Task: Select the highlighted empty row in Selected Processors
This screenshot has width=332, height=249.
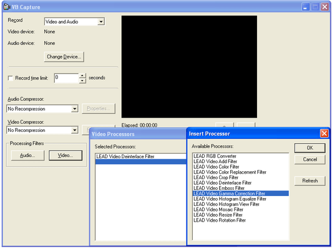Action: point(140,162)
